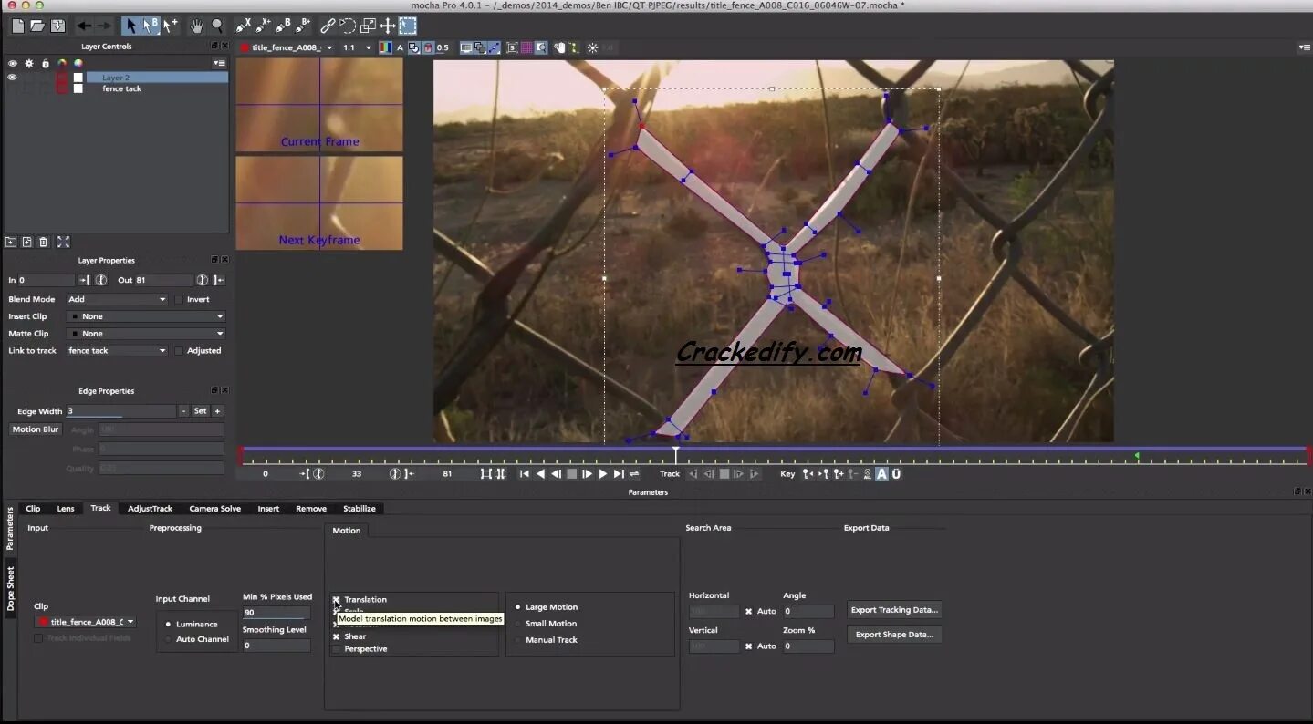Screen dimensions: 1313x724
Task: Select the fence tack layer
Action: (121, 88)
